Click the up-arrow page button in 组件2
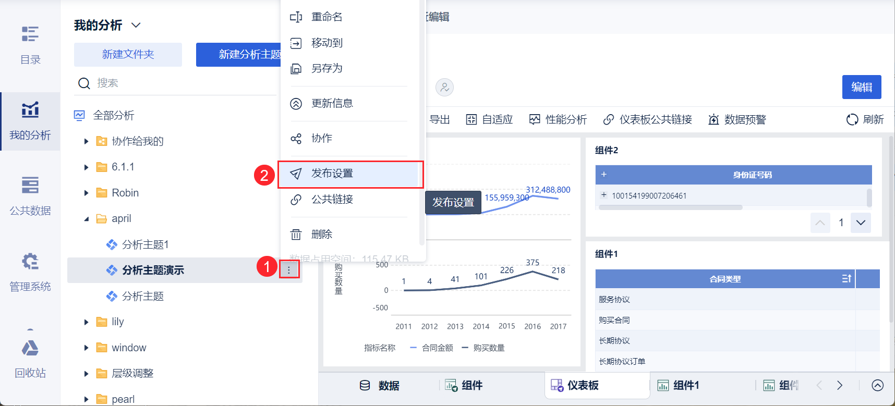 pyautogui.click(x=820, y=223)
